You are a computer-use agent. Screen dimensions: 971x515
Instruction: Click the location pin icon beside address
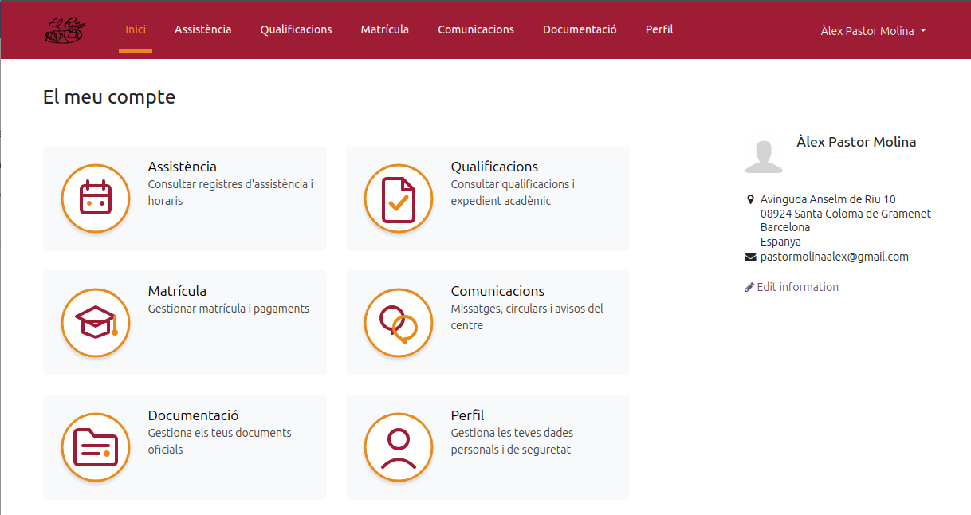(750, 199)
